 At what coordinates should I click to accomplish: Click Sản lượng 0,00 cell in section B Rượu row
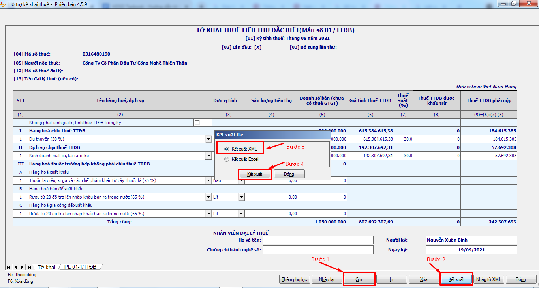pos(271,197)
